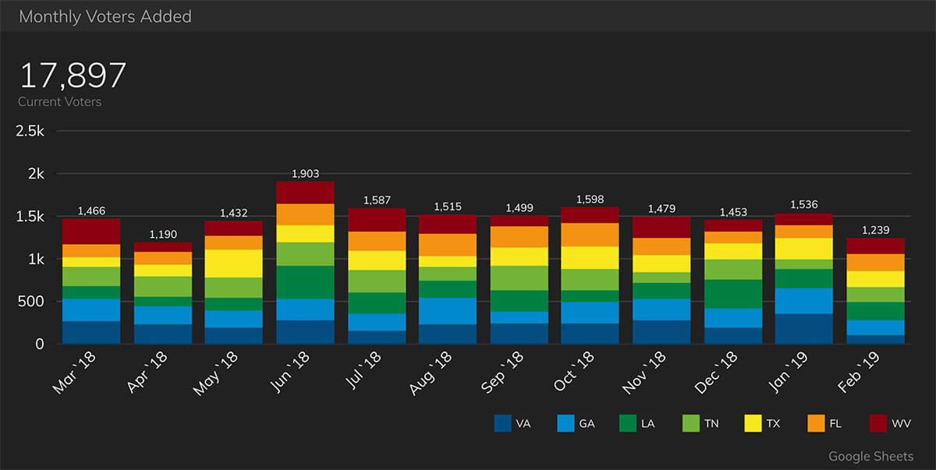Click the dark green LA segment in Dec '18 bar
Viewport: 936px width, 470px height.
click(732, 294)
